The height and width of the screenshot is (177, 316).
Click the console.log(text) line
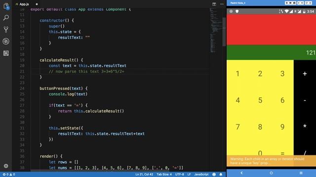pos(68,94)
